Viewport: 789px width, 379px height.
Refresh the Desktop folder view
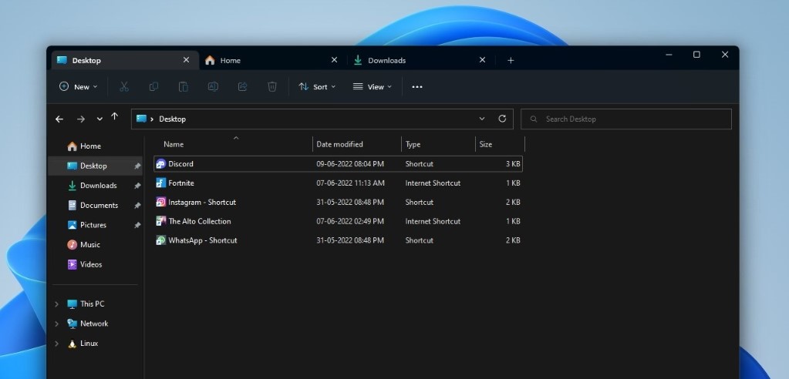pos(502,119)
